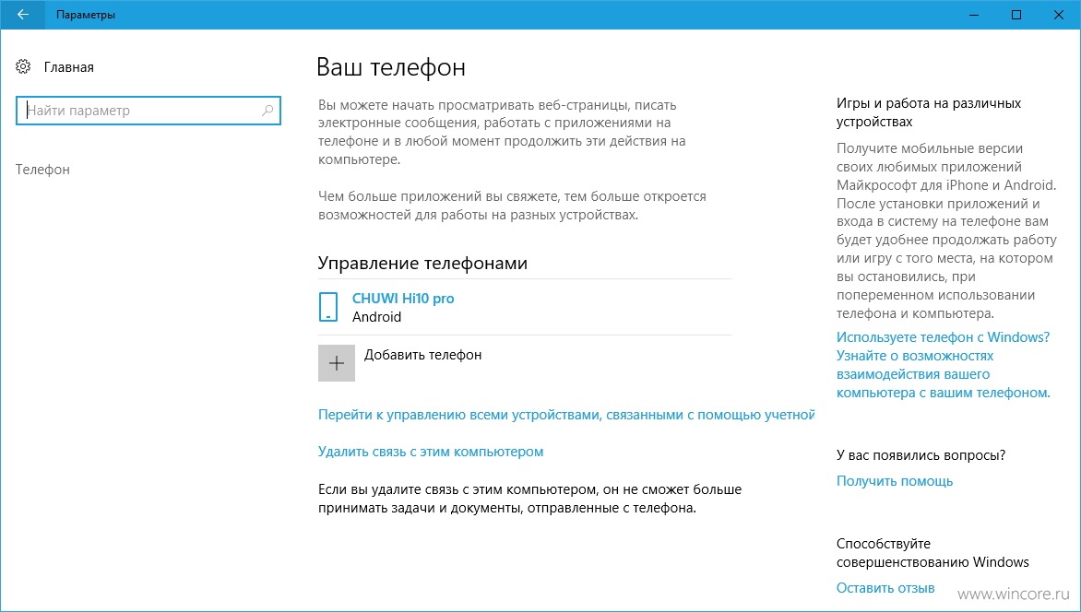
Task: Click Удалить связь с этим компьютером
Action: (431, 452)
